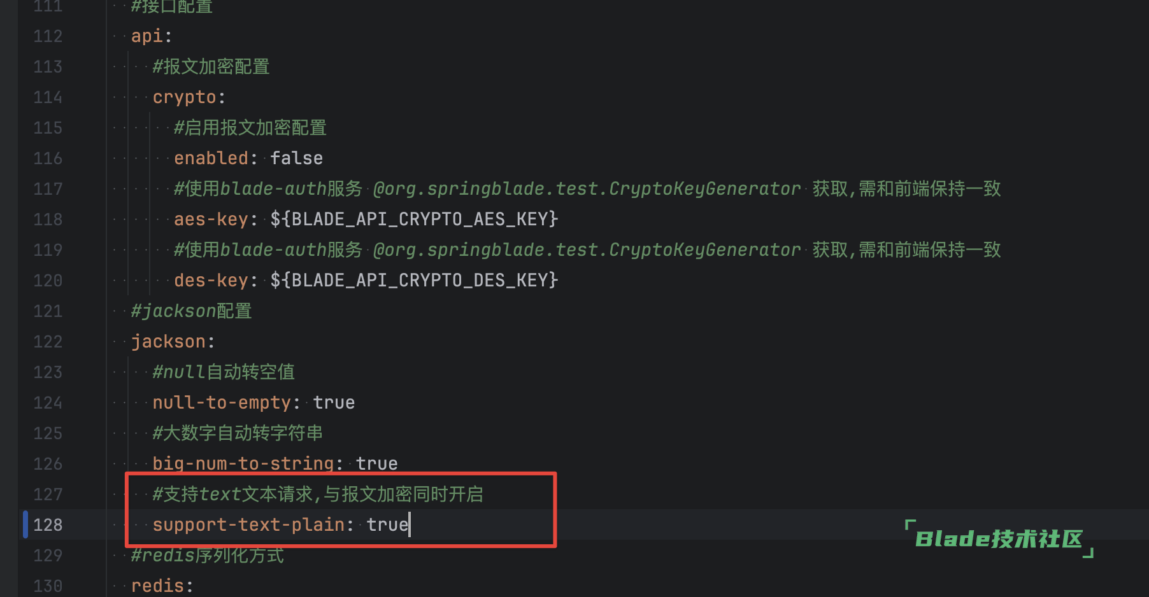
Task: Click 'null-to-empty' property name
Action: (222, 402)
